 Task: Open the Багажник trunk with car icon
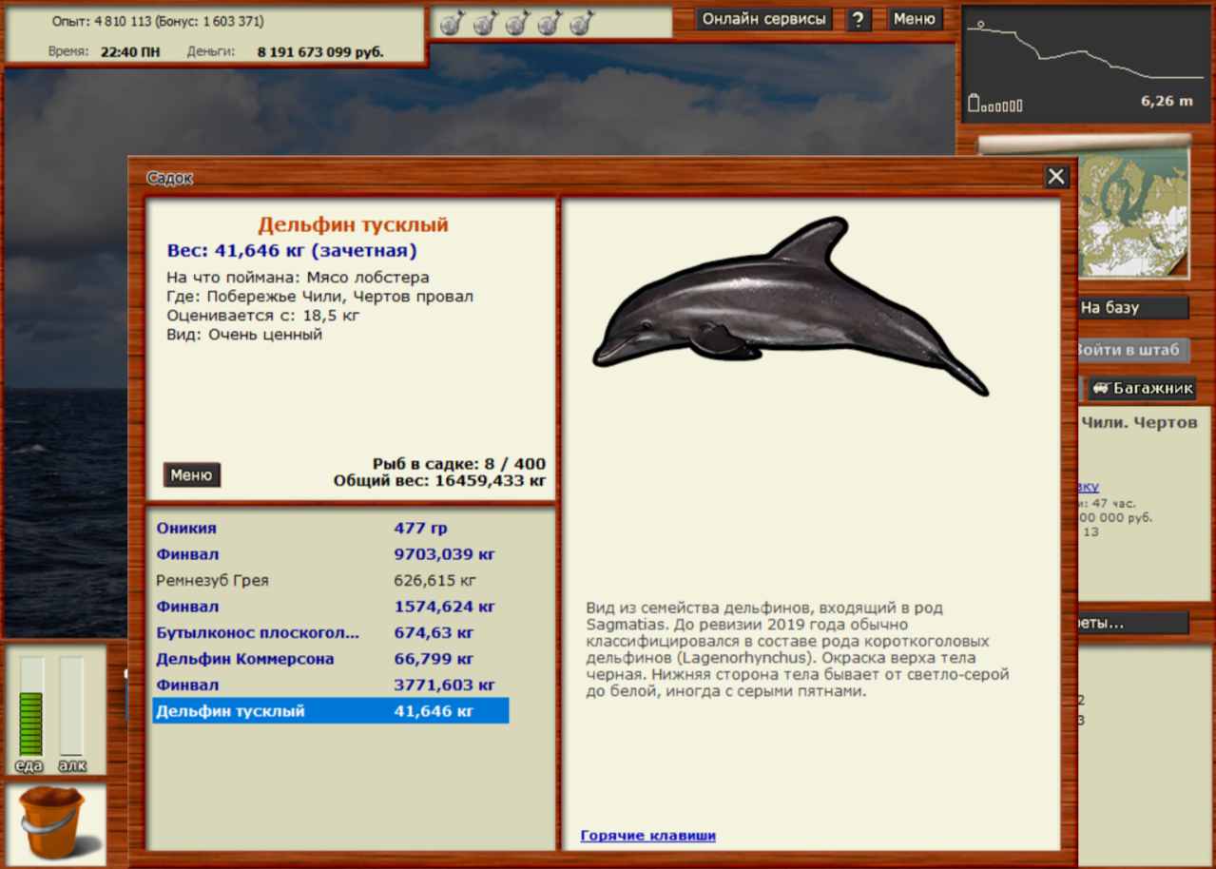pyautogui.click(x=1141, y=388)
